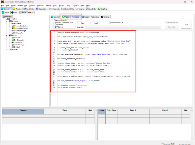The height and width of the screenshot is (145, 195).
Task: Select the Adaptive Templates tab
Action: 71,17
